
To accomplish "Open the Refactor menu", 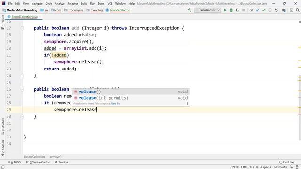I will [72, 3].
